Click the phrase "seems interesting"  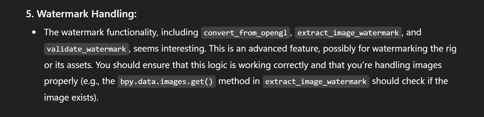[x=169, y=48]
